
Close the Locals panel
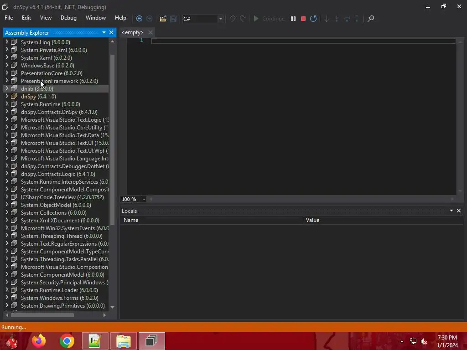(x=459, y=211)
